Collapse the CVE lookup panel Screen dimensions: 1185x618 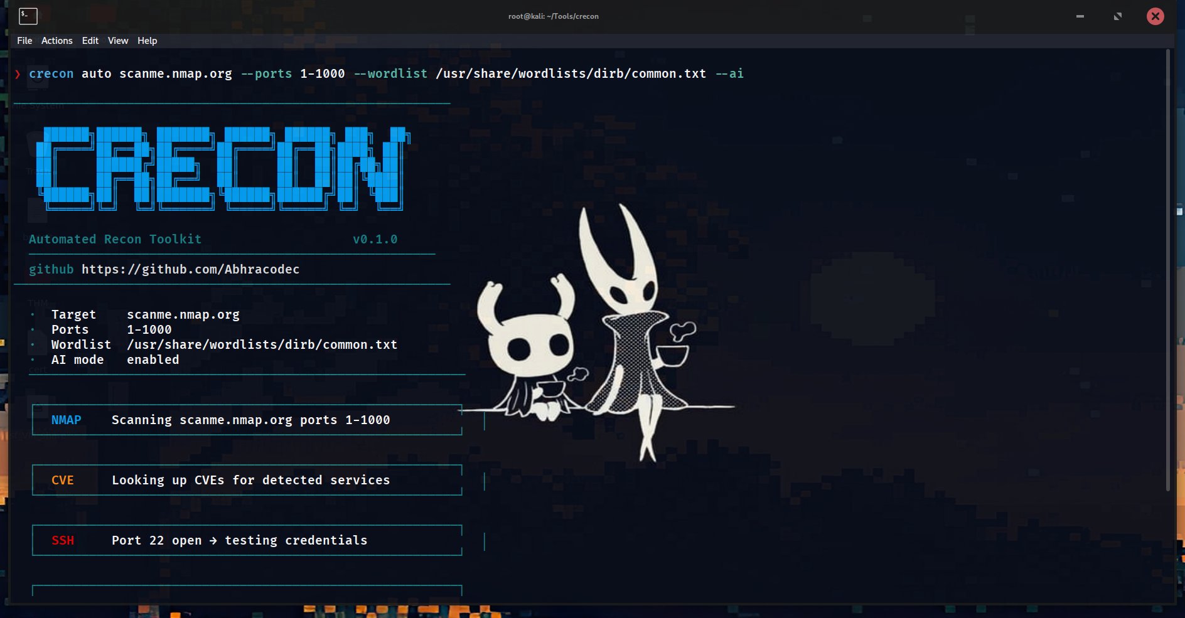coord(247,480)
